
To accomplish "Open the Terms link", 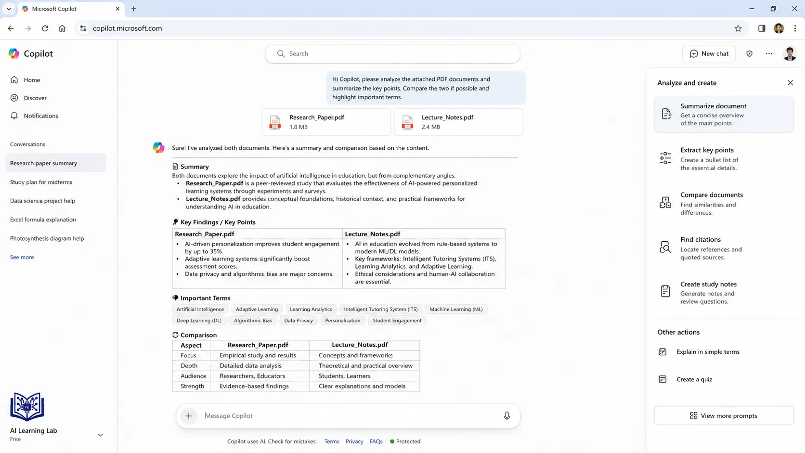I will (332, 441).
